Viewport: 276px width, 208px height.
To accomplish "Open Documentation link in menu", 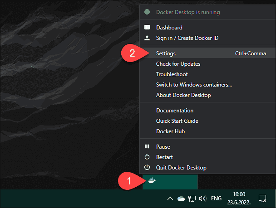I will point(175,111).
